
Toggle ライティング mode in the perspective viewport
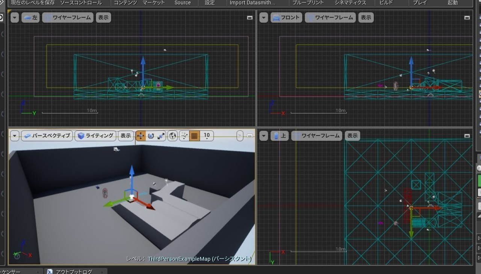point(95,136)
